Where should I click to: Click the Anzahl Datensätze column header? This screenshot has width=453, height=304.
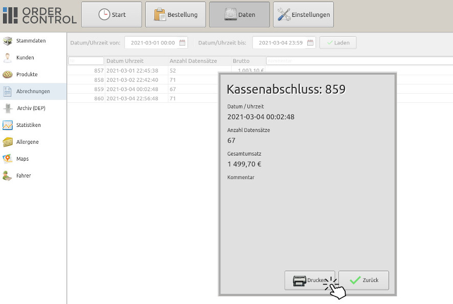(193, 61)
